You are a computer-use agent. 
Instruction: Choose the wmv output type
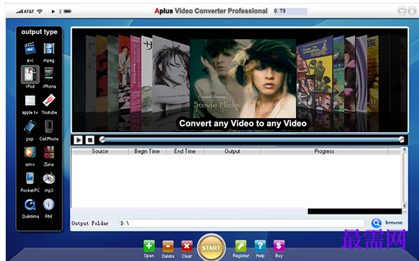30,152
